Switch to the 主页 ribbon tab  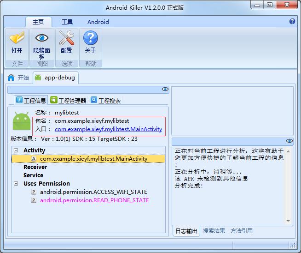pyautogui.click(x=38, y=22)
